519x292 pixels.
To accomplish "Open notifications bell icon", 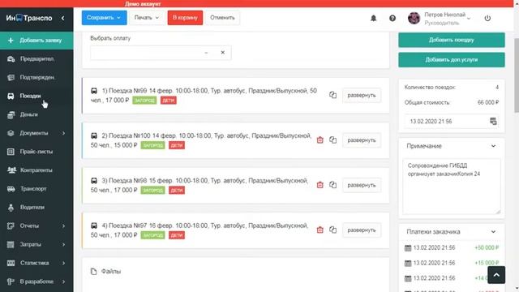I will (373, 18).
